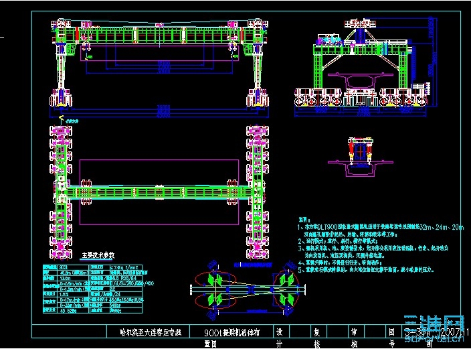Click the 38000 span dimension on front view
The height and width of the screenshot is (349, 471).
click(163, 107)
